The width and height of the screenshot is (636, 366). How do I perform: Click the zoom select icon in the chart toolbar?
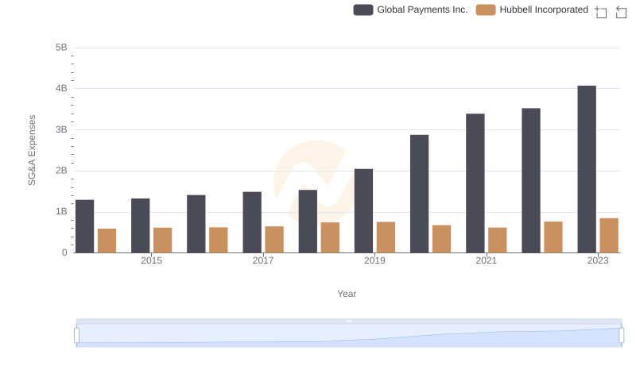pos(601,12)
